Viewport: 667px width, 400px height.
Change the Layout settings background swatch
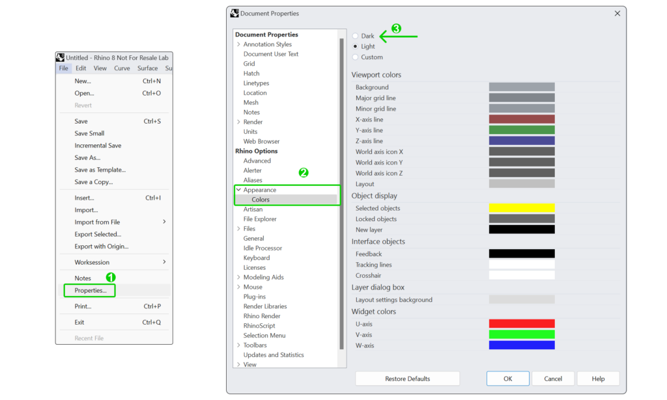click(x=522, y=299)
